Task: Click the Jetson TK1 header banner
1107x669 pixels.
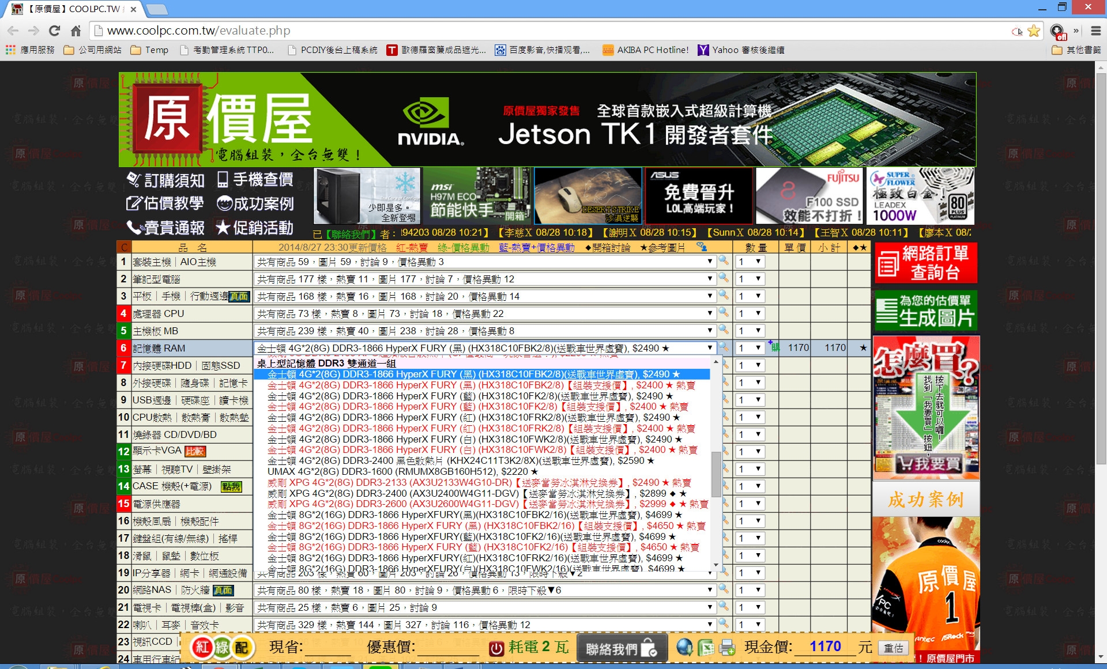Action: (547, 119)
